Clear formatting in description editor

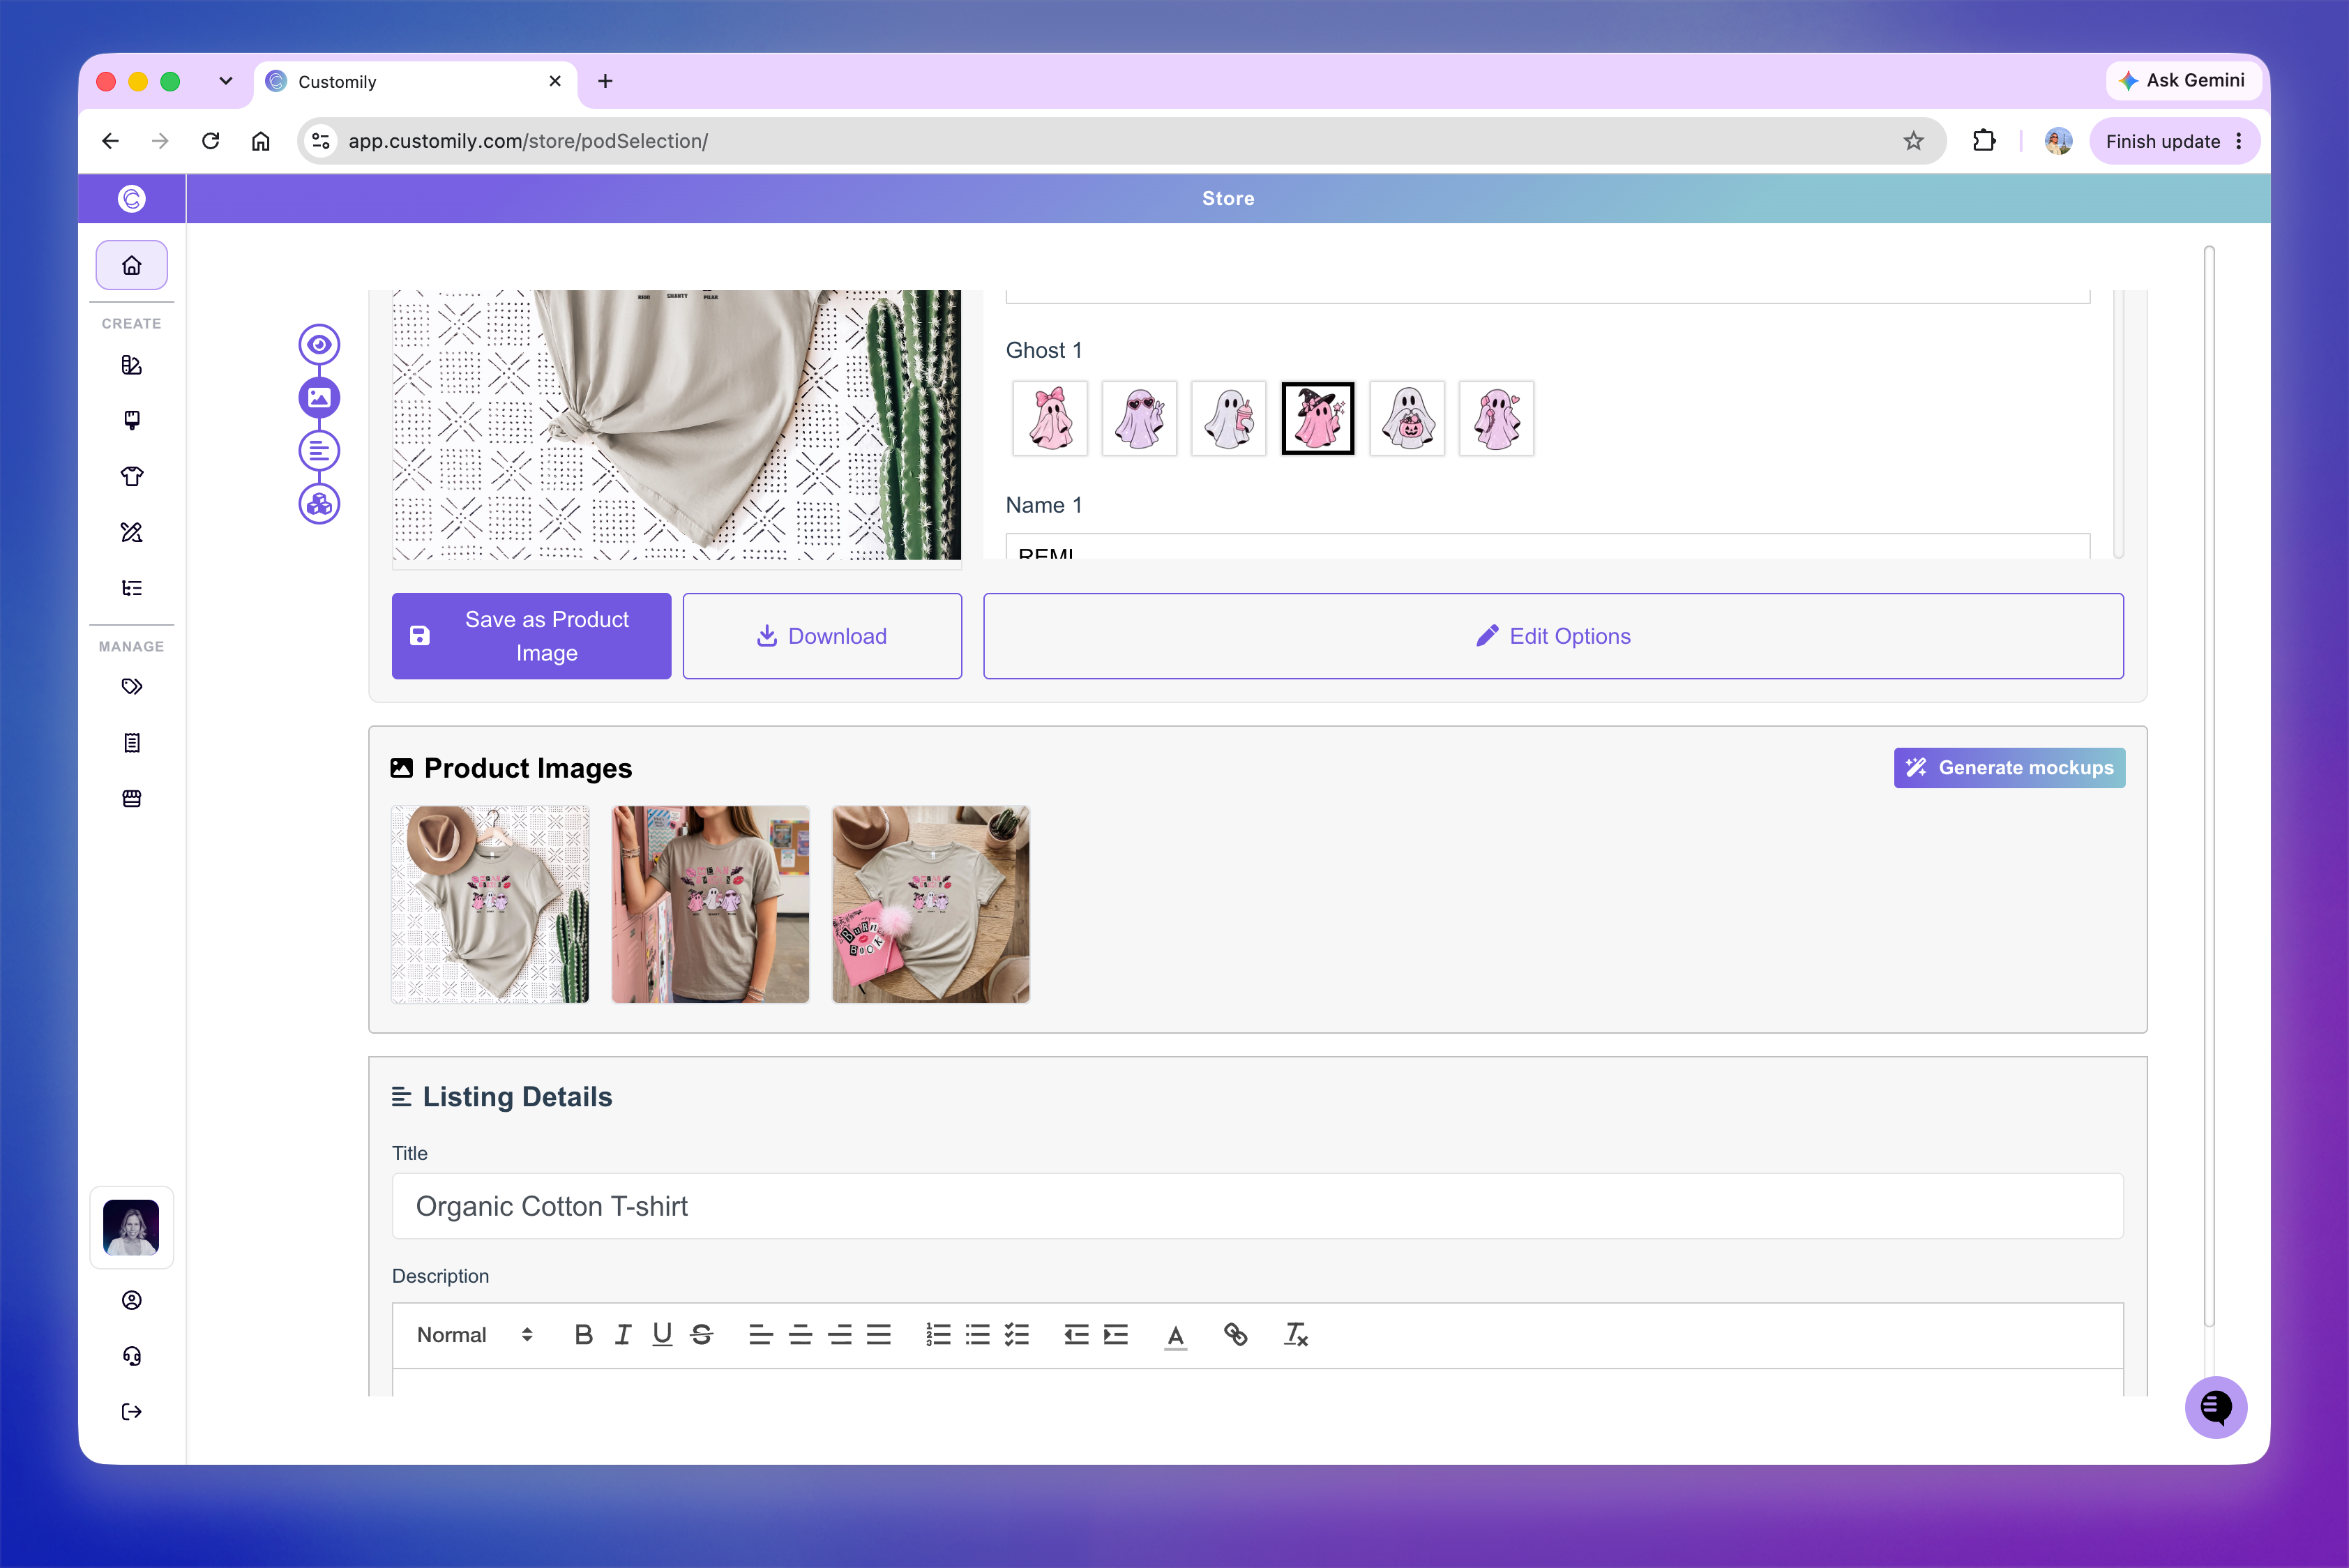click(x=1295, y=1335)
